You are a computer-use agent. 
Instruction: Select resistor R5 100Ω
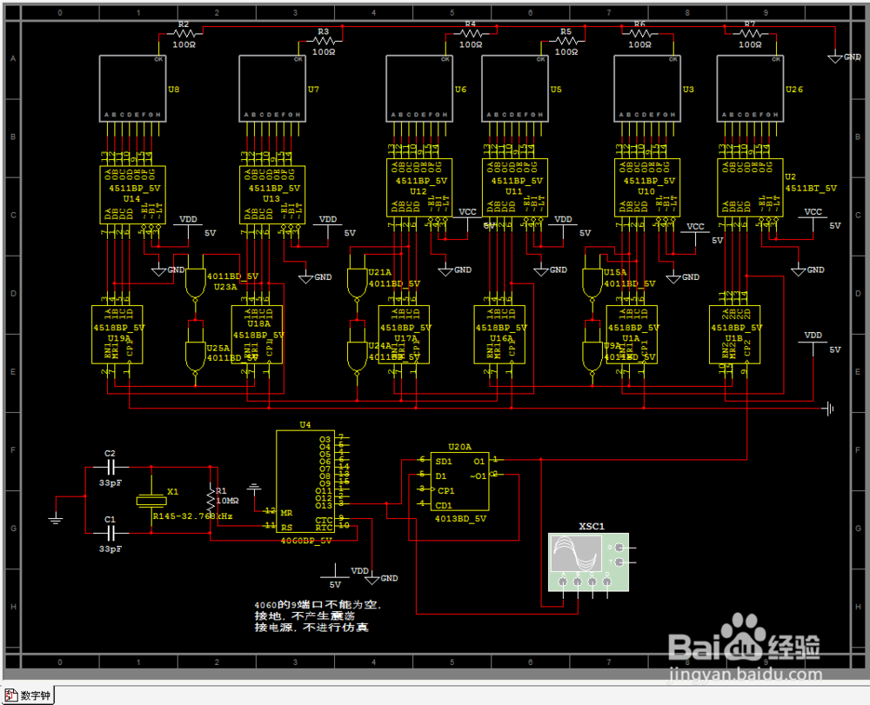[566, 41]
